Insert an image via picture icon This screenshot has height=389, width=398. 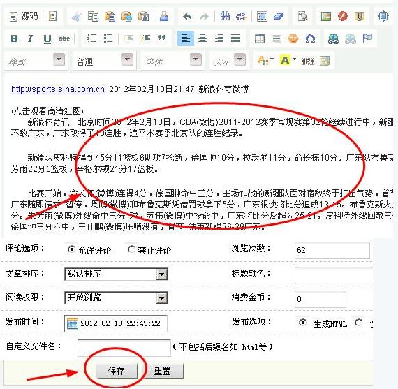326,17
